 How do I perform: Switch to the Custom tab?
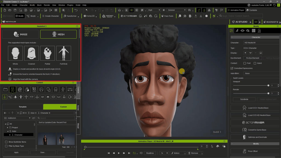[60, 107]
